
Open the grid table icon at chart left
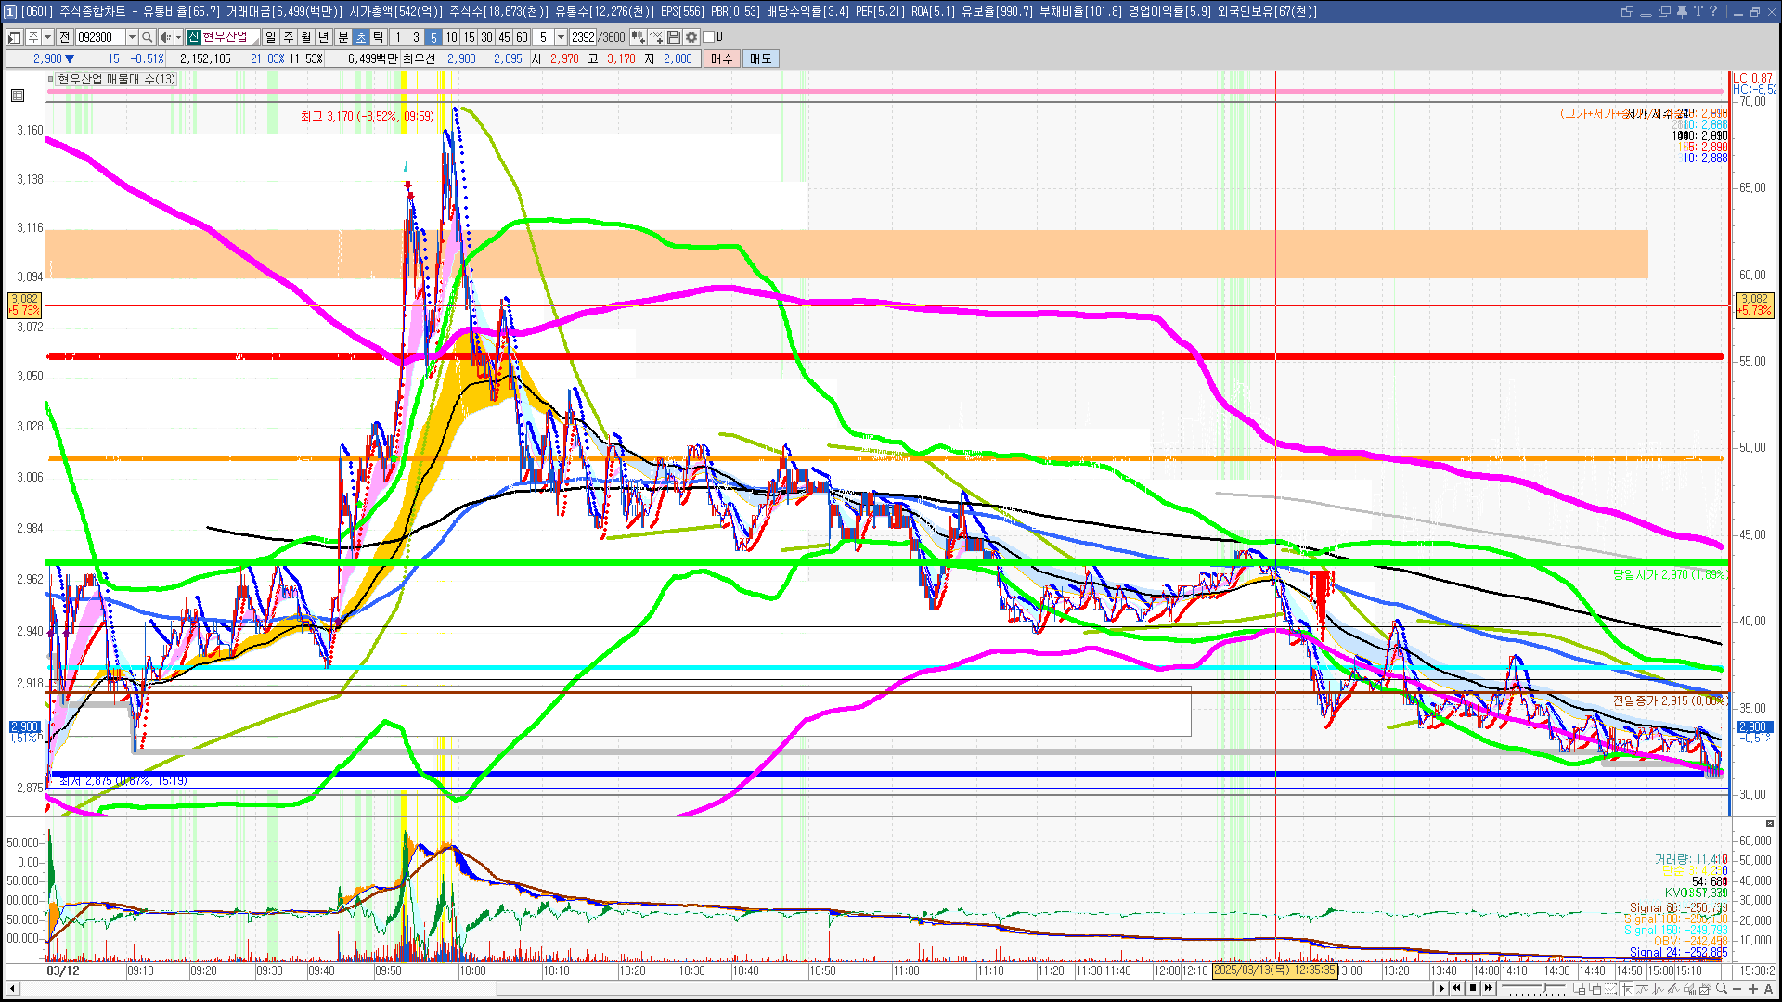click(18, 96)
